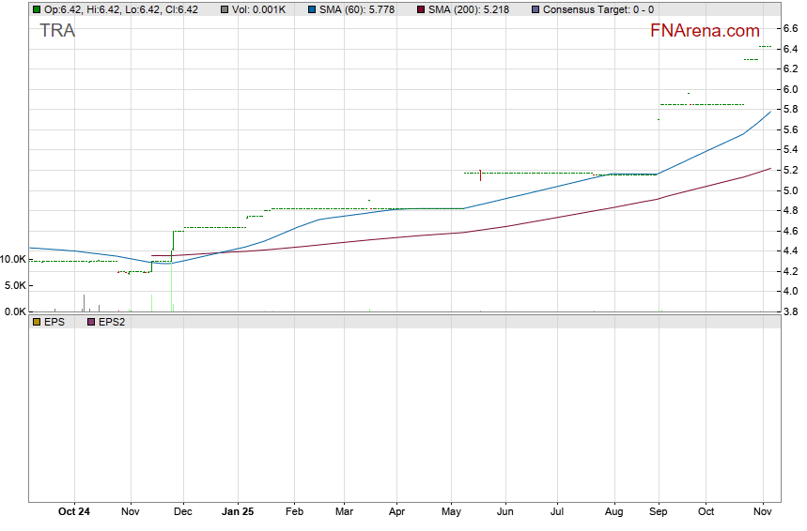807x531 pixels.
Task: Click the Oct 24 date axis label
Action: [74, 511]
